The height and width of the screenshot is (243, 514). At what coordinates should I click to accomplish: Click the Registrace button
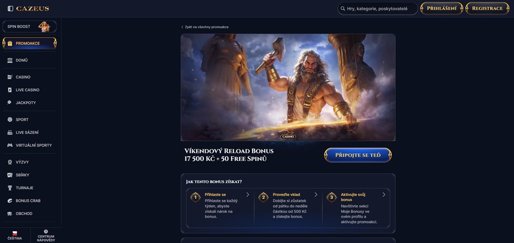(x=487, y=9)
